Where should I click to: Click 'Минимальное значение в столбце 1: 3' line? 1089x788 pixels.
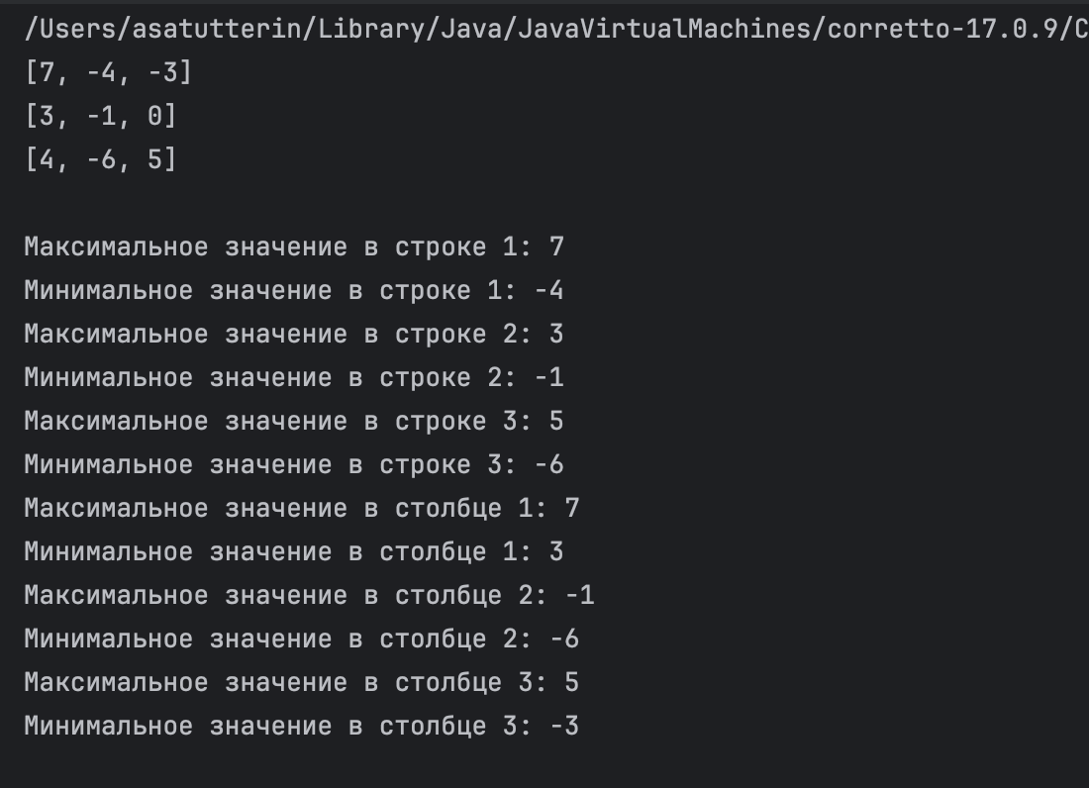[x=294, y=552]
